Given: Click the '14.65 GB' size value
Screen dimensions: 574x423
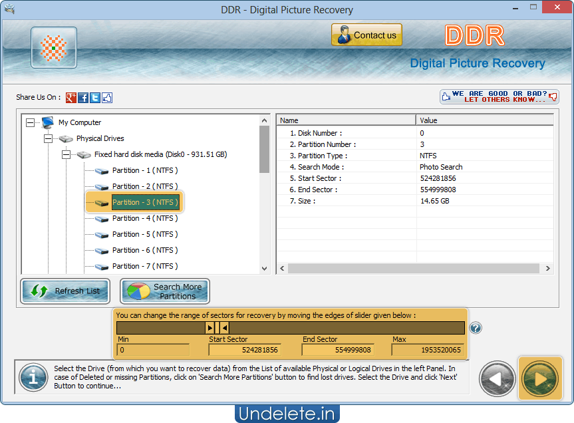Looking at the screenshot, I should coord(434,201).
